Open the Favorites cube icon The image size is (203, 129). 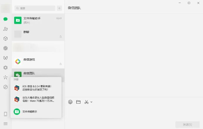[5, 38]
